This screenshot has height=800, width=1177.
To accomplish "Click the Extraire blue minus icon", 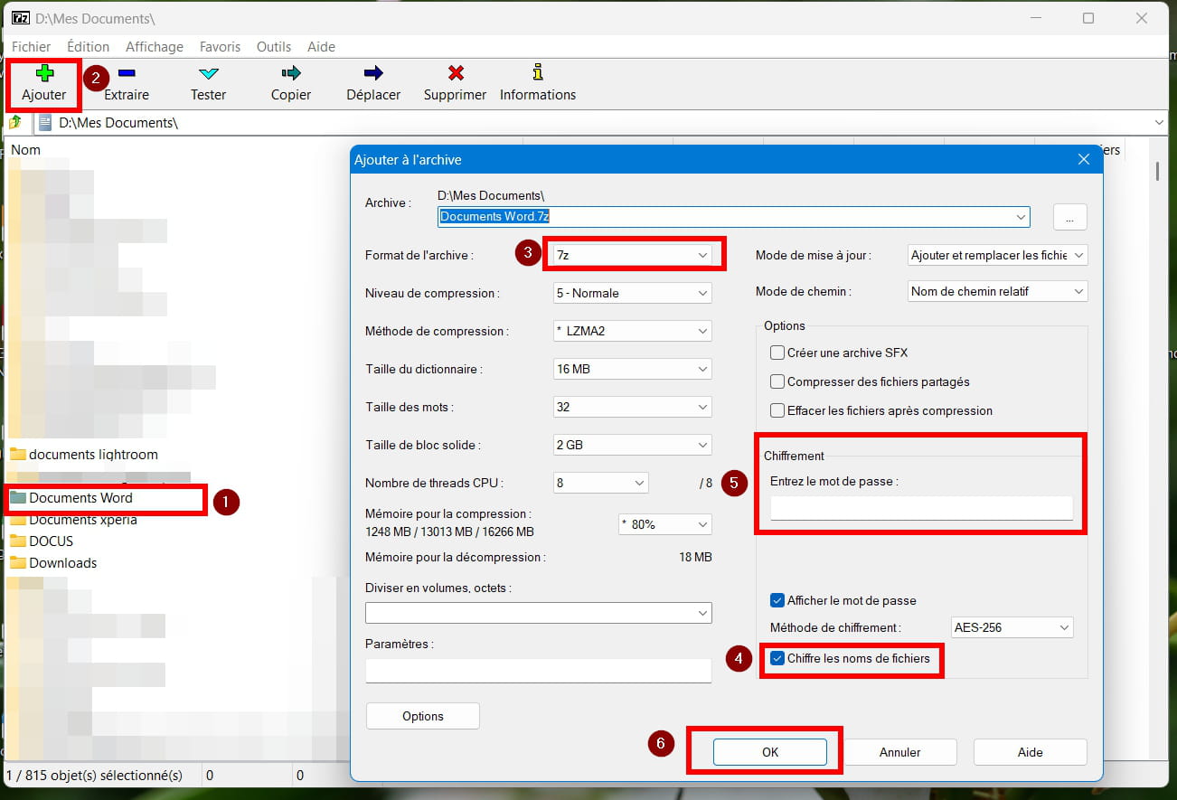I will coord(127,73).
